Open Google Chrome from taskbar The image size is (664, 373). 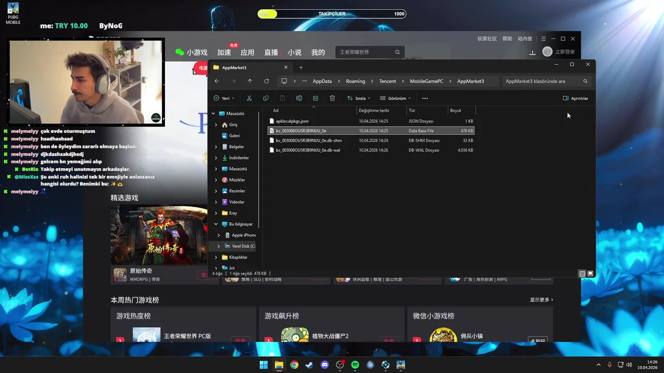pos(294,365)
